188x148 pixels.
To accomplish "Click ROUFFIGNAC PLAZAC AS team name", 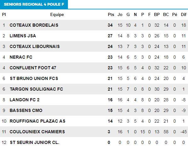I will 37,121.
